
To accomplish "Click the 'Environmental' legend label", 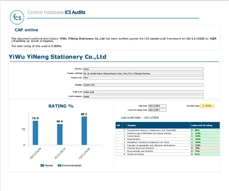I will pyautogui.click(x=72, y=165).
